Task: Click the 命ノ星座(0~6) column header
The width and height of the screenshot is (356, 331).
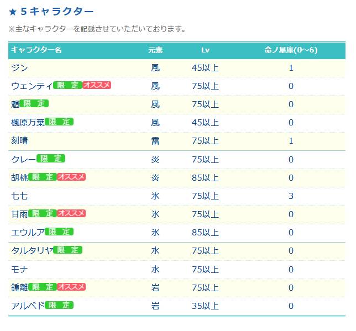Action: 291,50
